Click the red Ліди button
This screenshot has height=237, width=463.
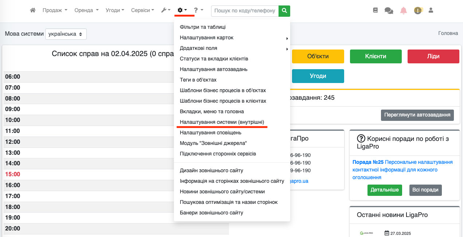433,56
